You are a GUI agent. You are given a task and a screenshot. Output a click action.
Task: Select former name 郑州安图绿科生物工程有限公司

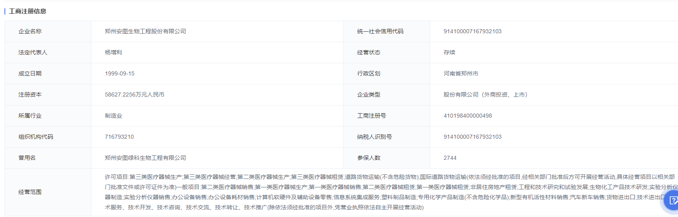coord(145,158)
